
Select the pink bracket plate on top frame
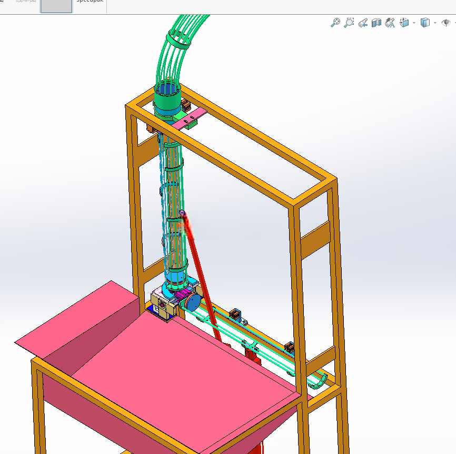pos(190,118)
